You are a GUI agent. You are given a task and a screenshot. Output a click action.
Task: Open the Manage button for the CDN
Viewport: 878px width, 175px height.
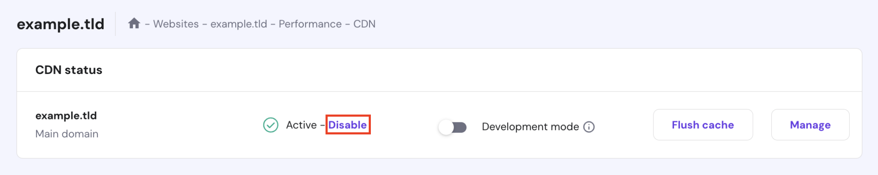point(810,125)
